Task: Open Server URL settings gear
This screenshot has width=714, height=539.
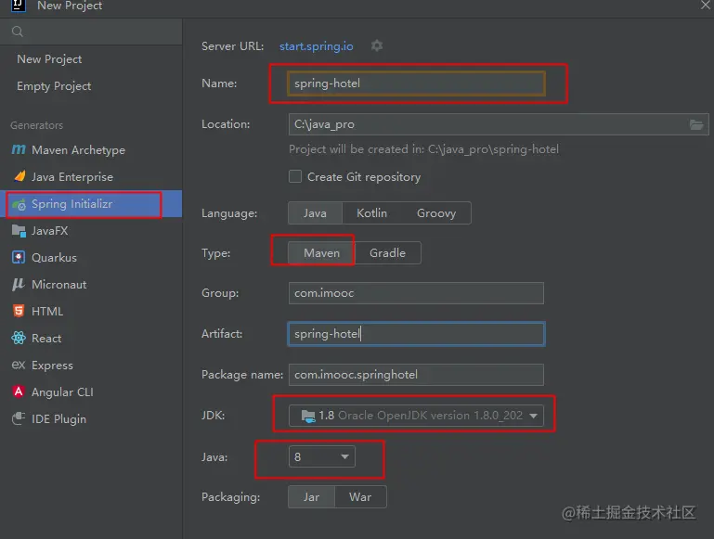Action: pos(377,45)
